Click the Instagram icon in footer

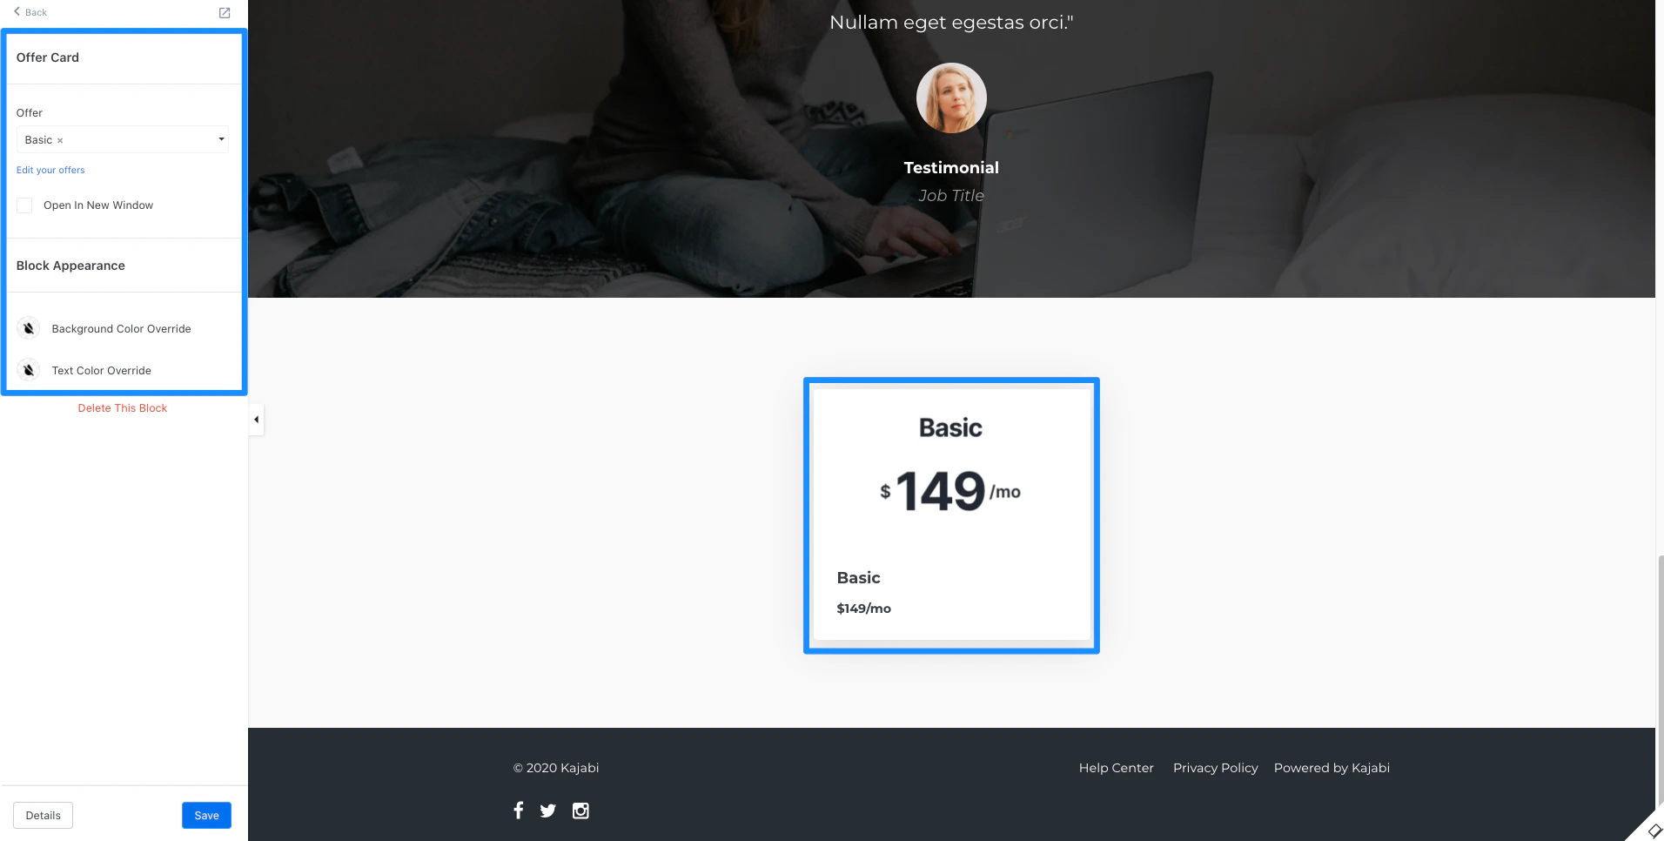[580, 811]
